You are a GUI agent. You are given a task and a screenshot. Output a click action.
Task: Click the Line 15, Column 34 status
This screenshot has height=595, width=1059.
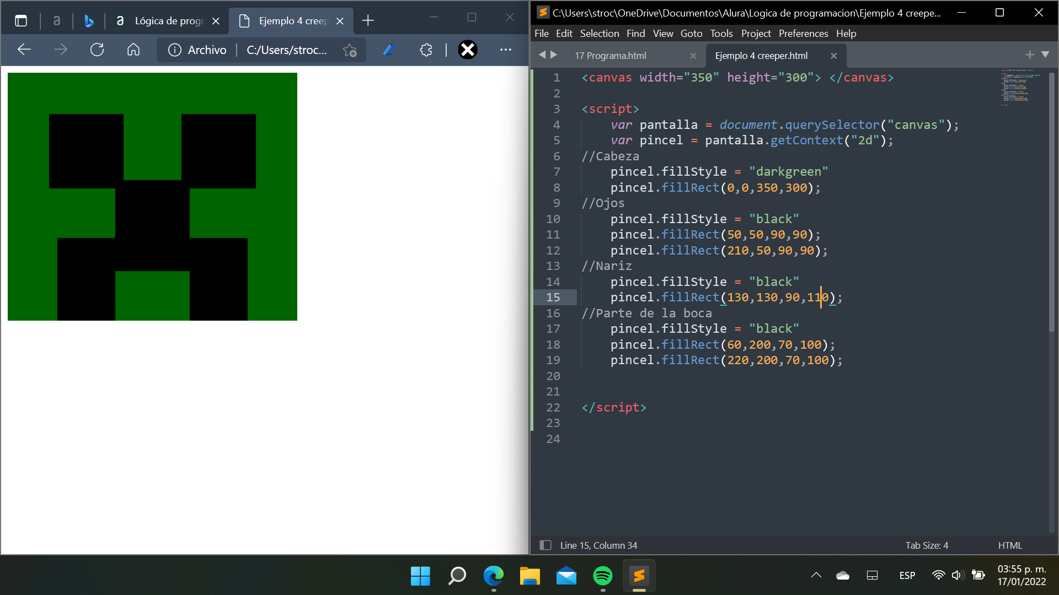click(598, 545)
